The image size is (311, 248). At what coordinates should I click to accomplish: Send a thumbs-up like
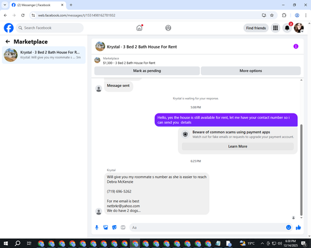pyautogui.click(x=299, y=228)
